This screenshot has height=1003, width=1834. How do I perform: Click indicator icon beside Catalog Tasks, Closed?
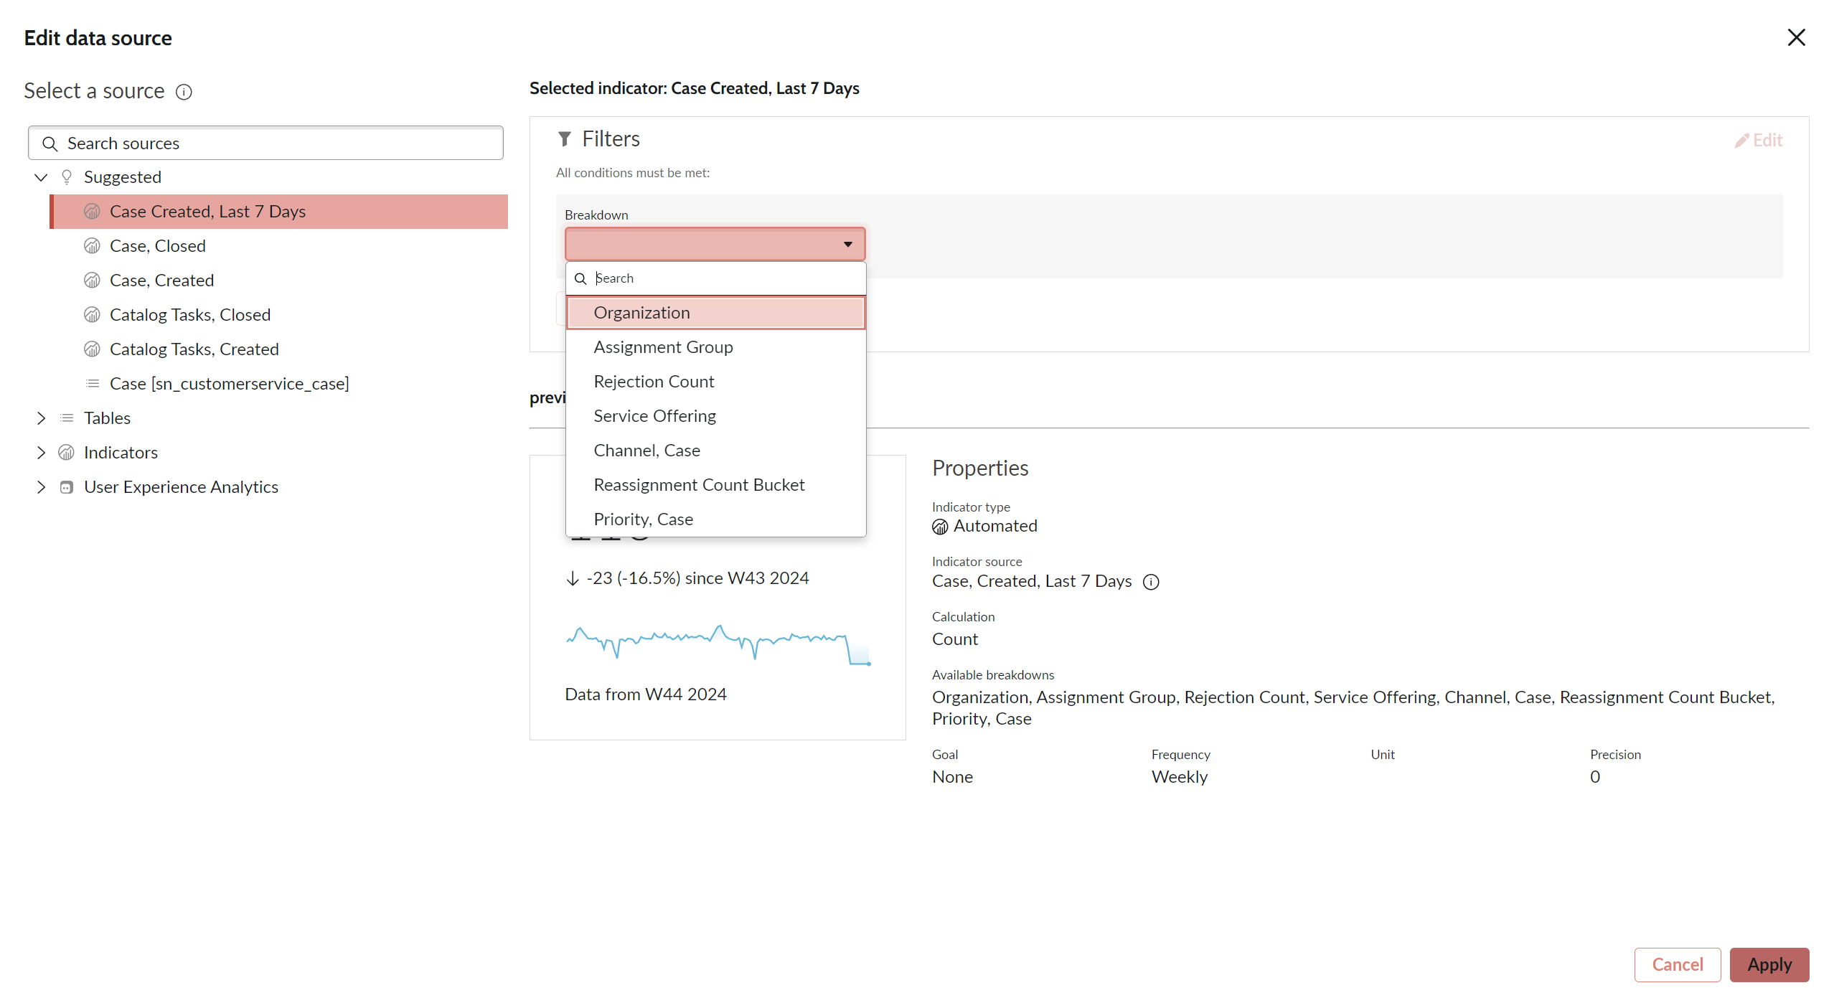[x=92, y=315]
